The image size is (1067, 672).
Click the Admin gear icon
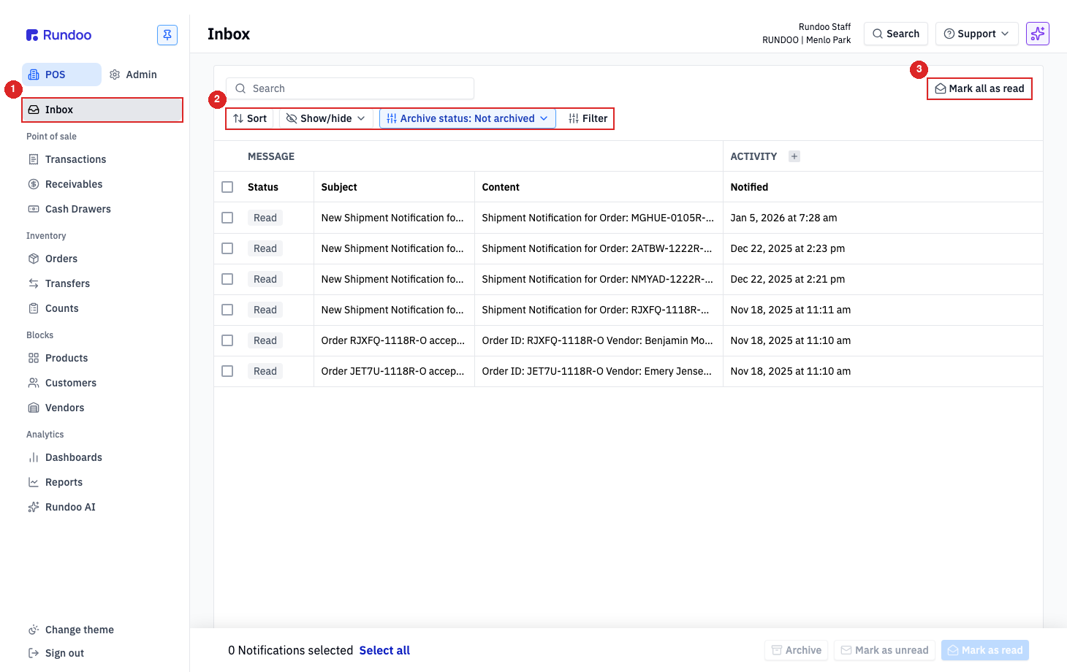(x=115, y=75)
